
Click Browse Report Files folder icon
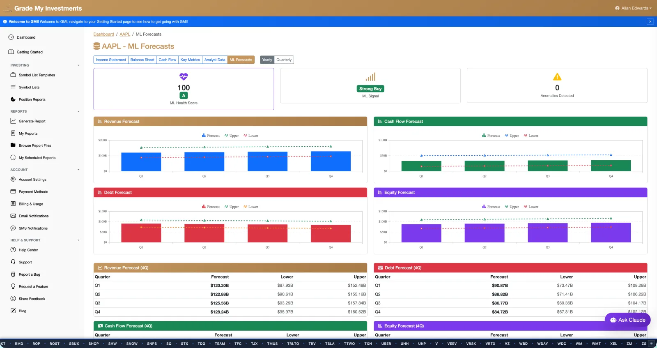coord(13,145)
